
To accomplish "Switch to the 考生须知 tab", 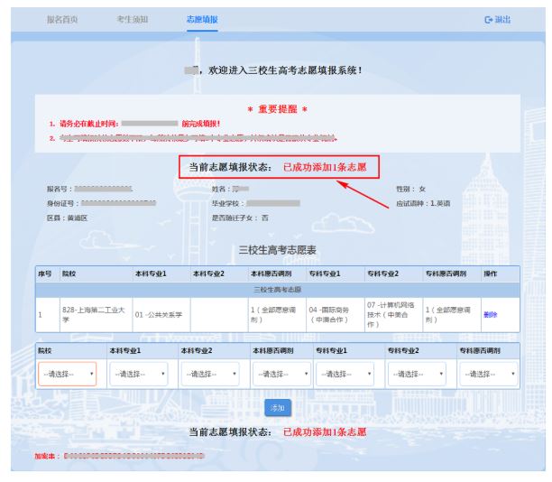I will [133, 19].
